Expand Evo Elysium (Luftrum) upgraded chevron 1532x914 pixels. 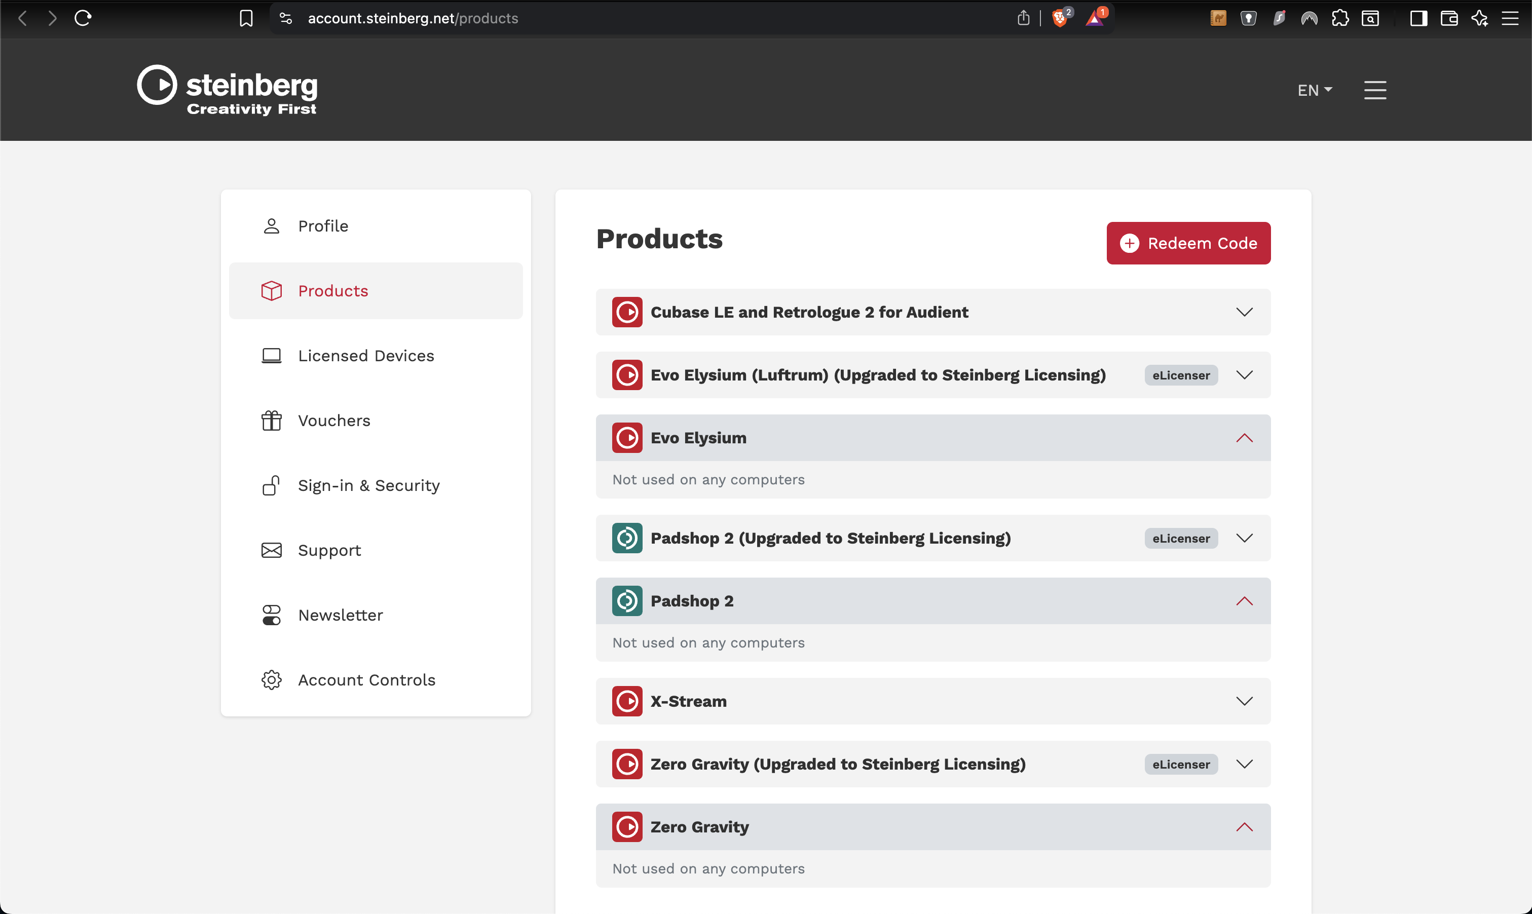click(1244, 375)
